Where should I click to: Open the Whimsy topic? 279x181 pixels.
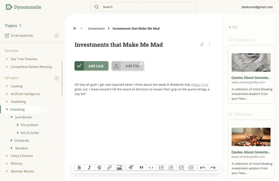tap(16, 164)
